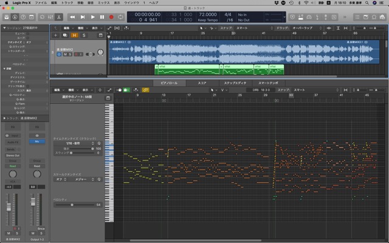Open tracks area snap dropdown (スマート)
This screenshot has height=243, width=389.
coord(253,28)
